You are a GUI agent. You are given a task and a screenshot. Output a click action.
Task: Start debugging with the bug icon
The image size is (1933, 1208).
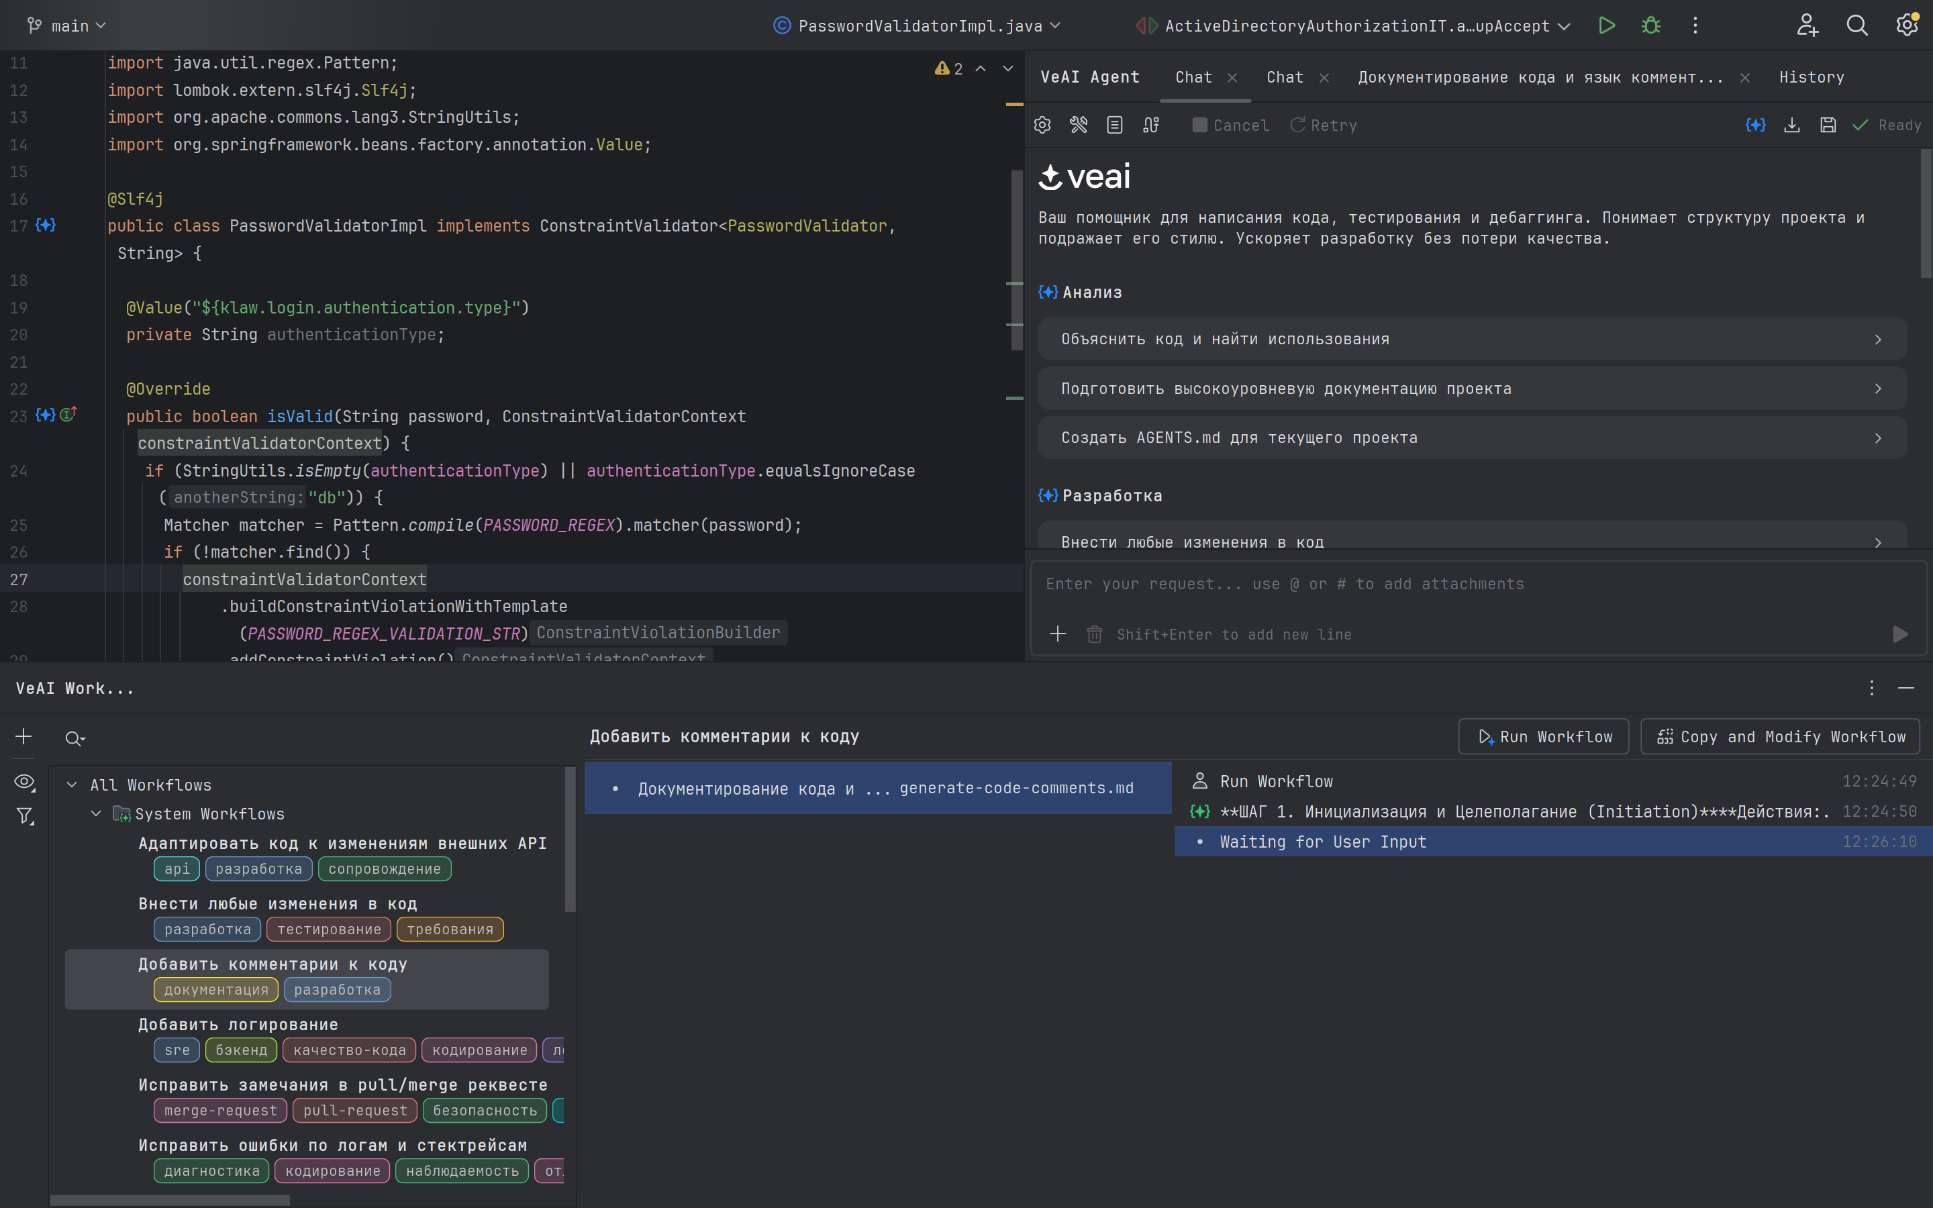coord(1650,25)
